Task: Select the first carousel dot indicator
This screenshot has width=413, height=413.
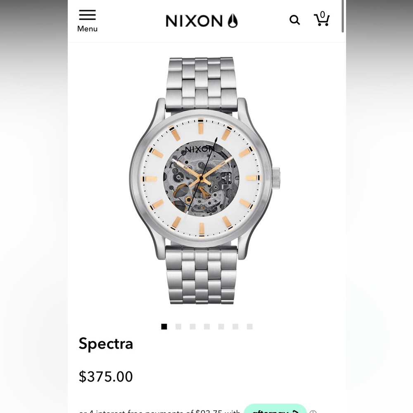Action: [x=164, y=326]
